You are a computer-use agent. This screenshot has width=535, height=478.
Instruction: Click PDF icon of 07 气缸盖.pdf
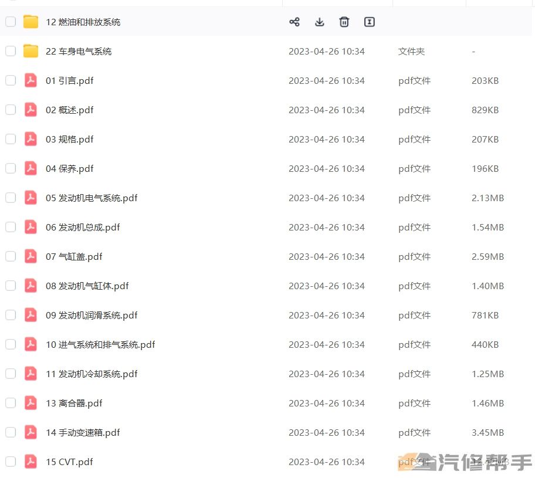click(x=31, y=256)
